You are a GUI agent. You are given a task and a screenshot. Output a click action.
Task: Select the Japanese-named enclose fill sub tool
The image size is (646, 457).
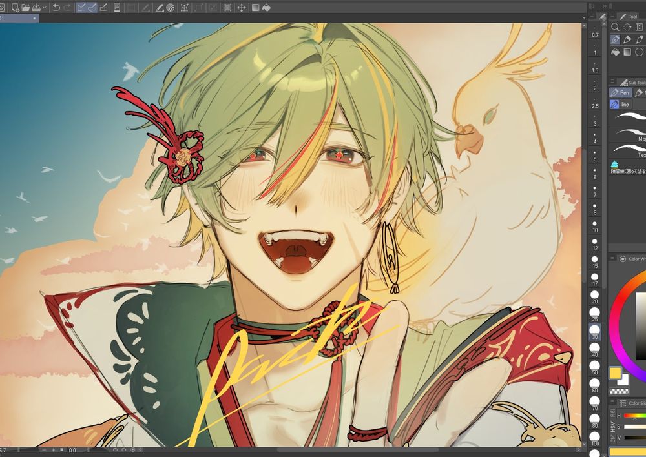(x=628, y=167)
